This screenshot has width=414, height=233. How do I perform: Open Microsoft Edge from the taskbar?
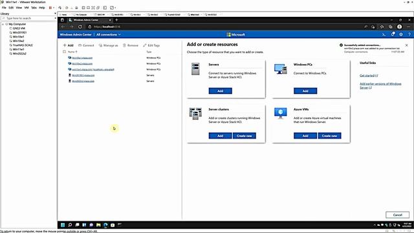[105, 225]
